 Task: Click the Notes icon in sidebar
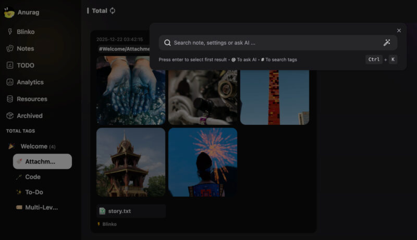(x=10, y=48)
